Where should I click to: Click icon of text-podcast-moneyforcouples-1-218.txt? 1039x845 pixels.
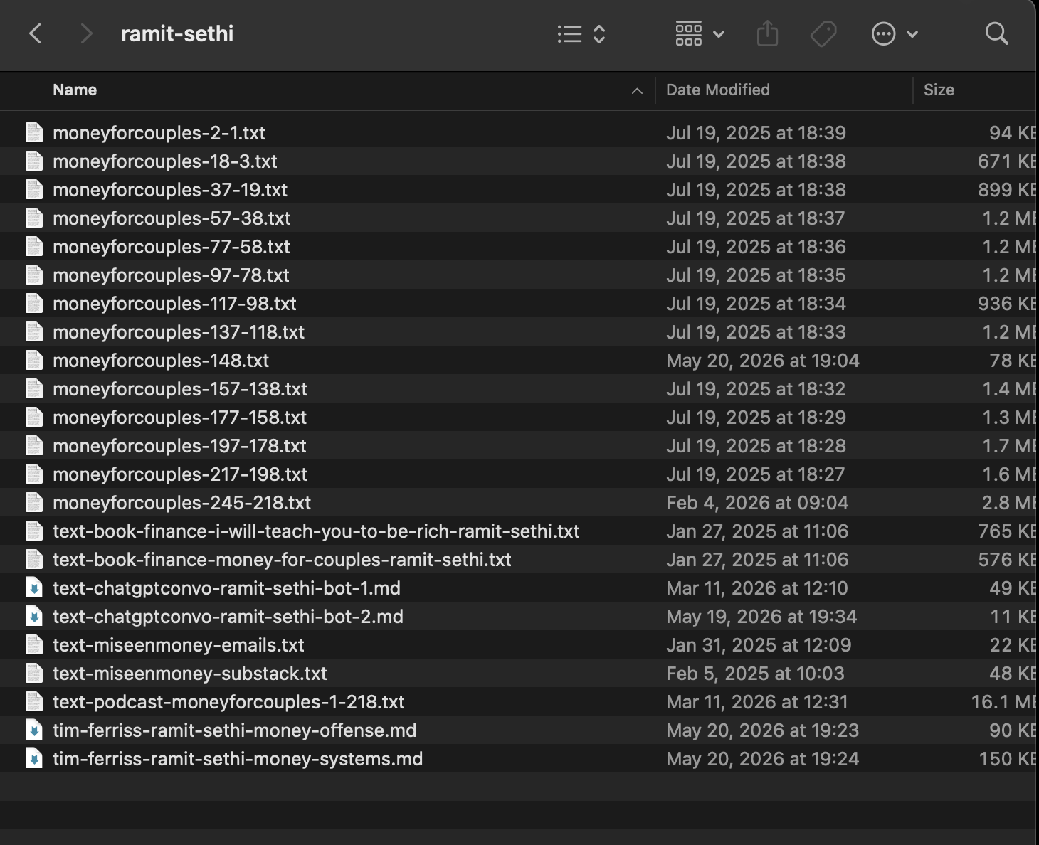(34, 701)
